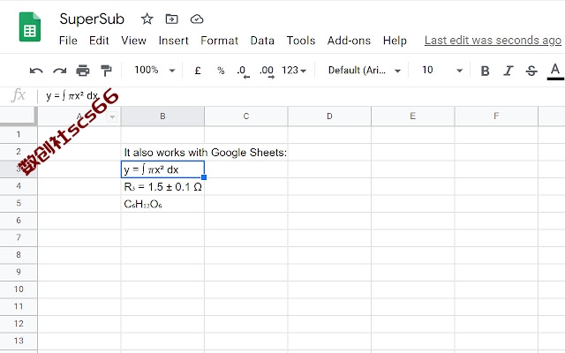Viewport: 565px width, 353px height.
Task: Open the zoom 100% dropdown
Action: (x=154, y=70)
